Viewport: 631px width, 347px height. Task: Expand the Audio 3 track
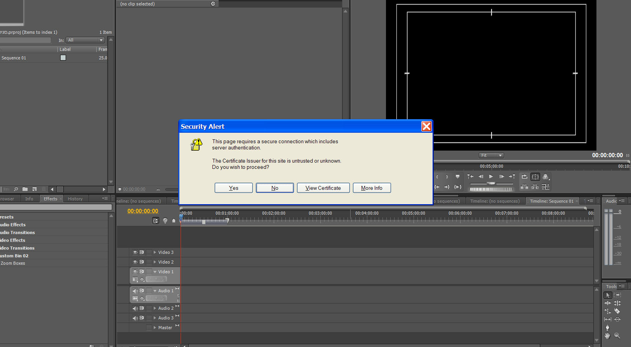[155, 318]
